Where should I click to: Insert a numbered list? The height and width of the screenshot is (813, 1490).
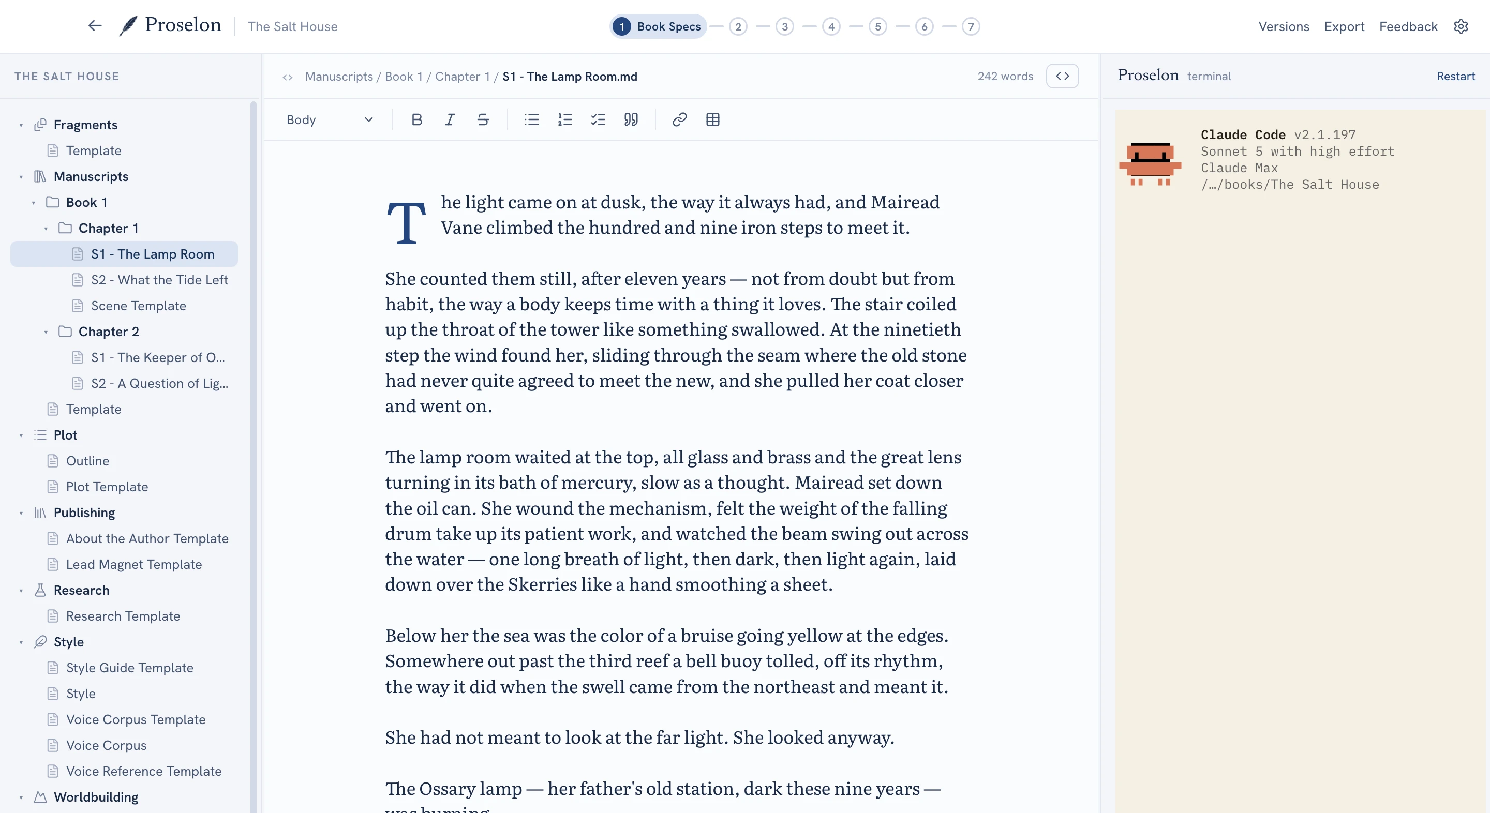click(x=564, y=119)
